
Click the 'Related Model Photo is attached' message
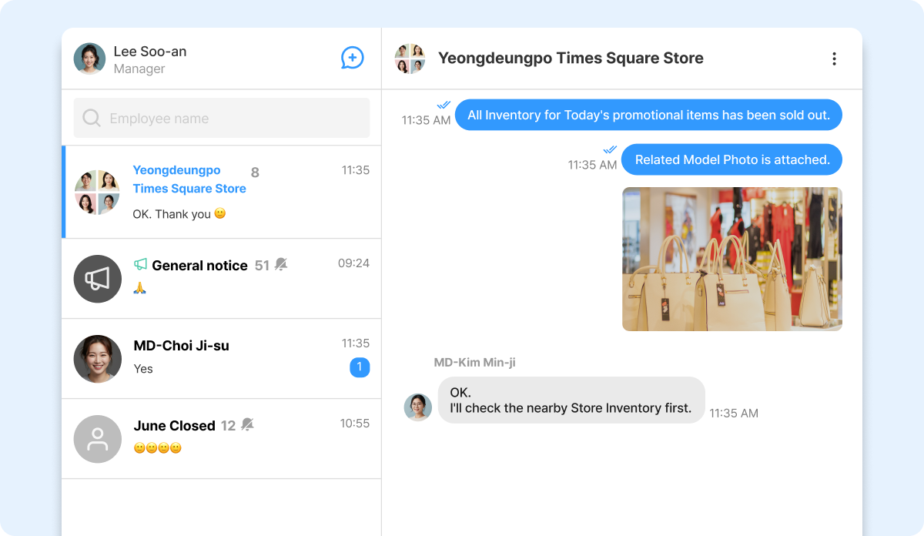point(731,159)
